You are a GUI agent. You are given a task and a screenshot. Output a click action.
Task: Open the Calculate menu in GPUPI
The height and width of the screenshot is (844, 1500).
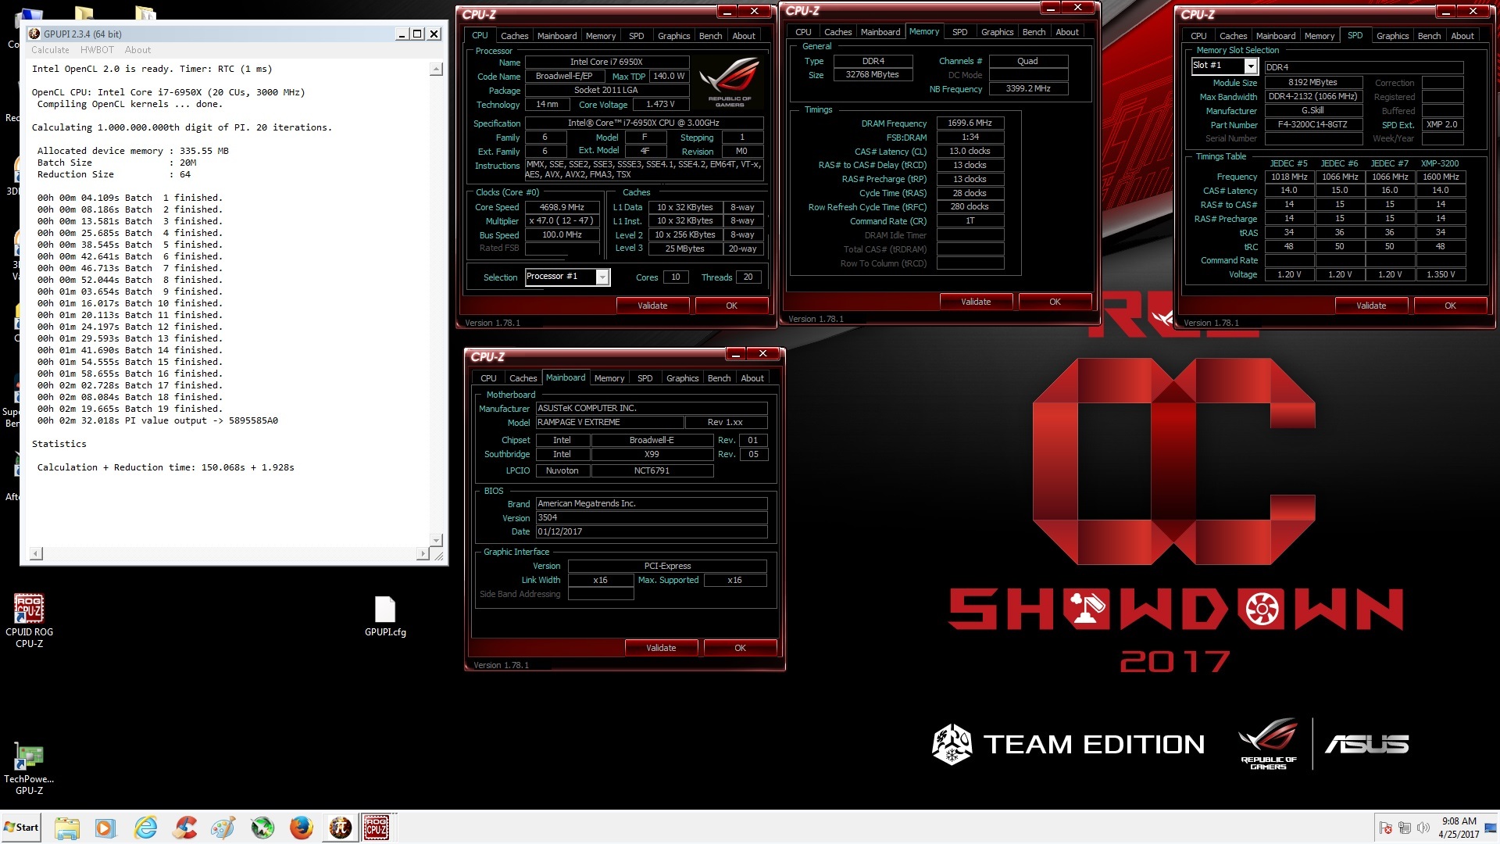click(50, 50)
